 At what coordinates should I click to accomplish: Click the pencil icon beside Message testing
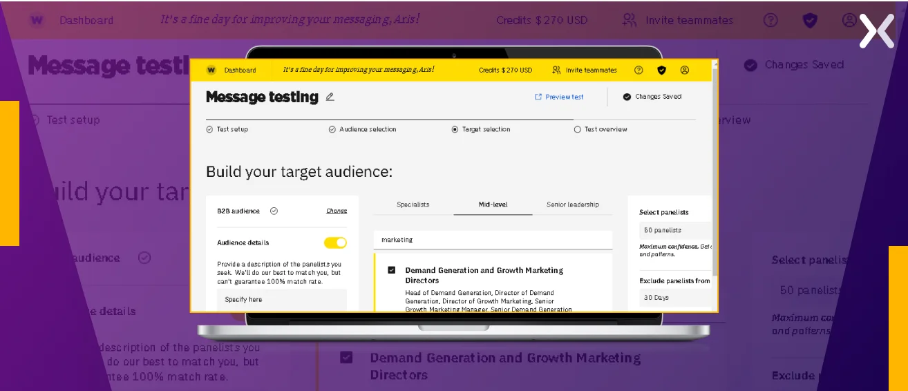tap(330, 97)
